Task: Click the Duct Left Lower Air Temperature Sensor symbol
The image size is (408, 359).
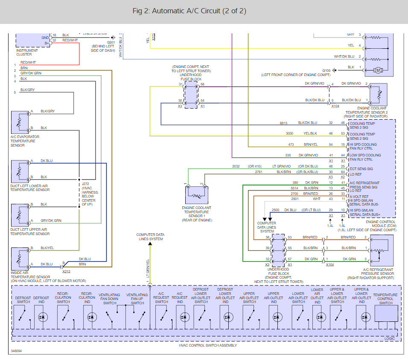Action: pos(20,171)
